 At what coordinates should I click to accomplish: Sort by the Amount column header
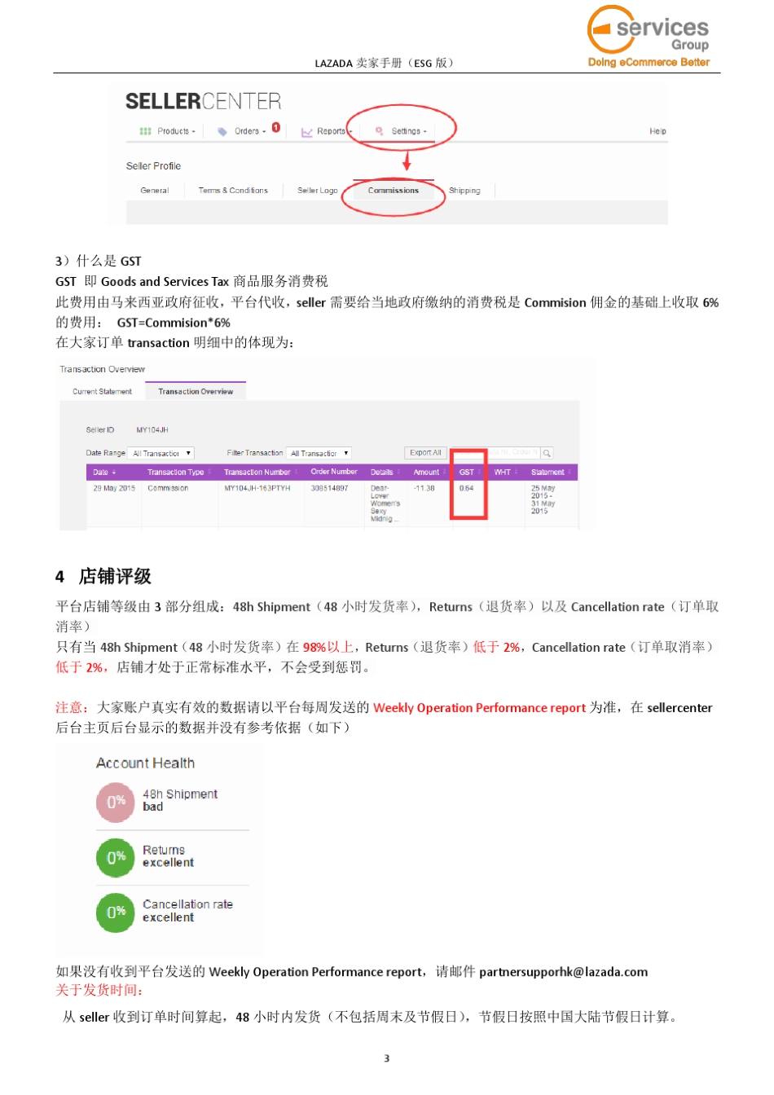click(429, 473)
